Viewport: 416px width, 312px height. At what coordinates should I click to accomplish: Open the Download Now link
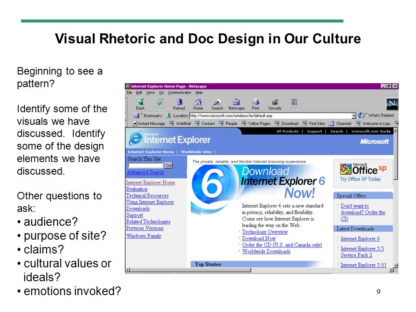click(x=259, y=238)
